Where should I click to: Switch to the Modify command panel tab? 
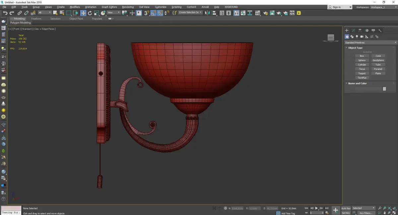click(x=353, y=31)
